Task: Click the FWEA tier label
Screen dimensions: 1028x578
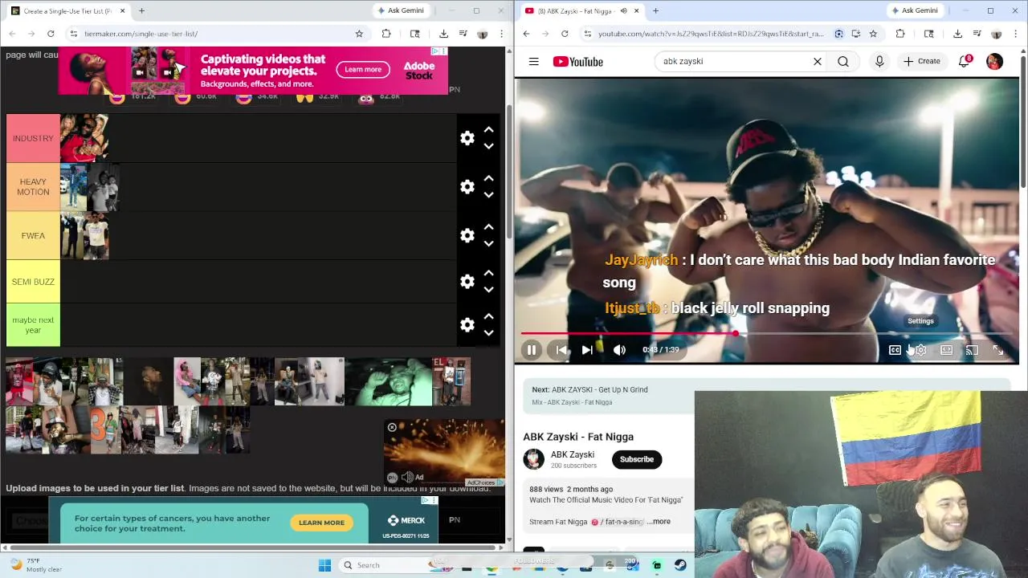Action: click(x=33, y=235)
